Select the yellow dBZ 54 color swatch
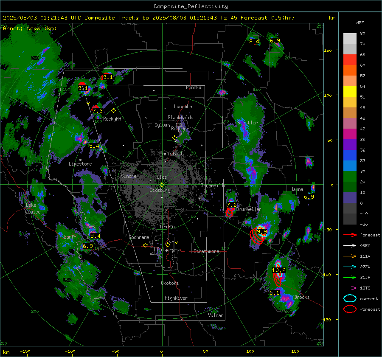Image resolution: width=382 pixels, height=357 pixels. [x=350, y=92]
